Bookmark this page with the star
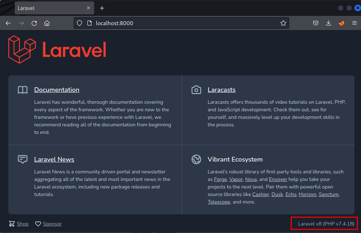 (x=283, y=23)
